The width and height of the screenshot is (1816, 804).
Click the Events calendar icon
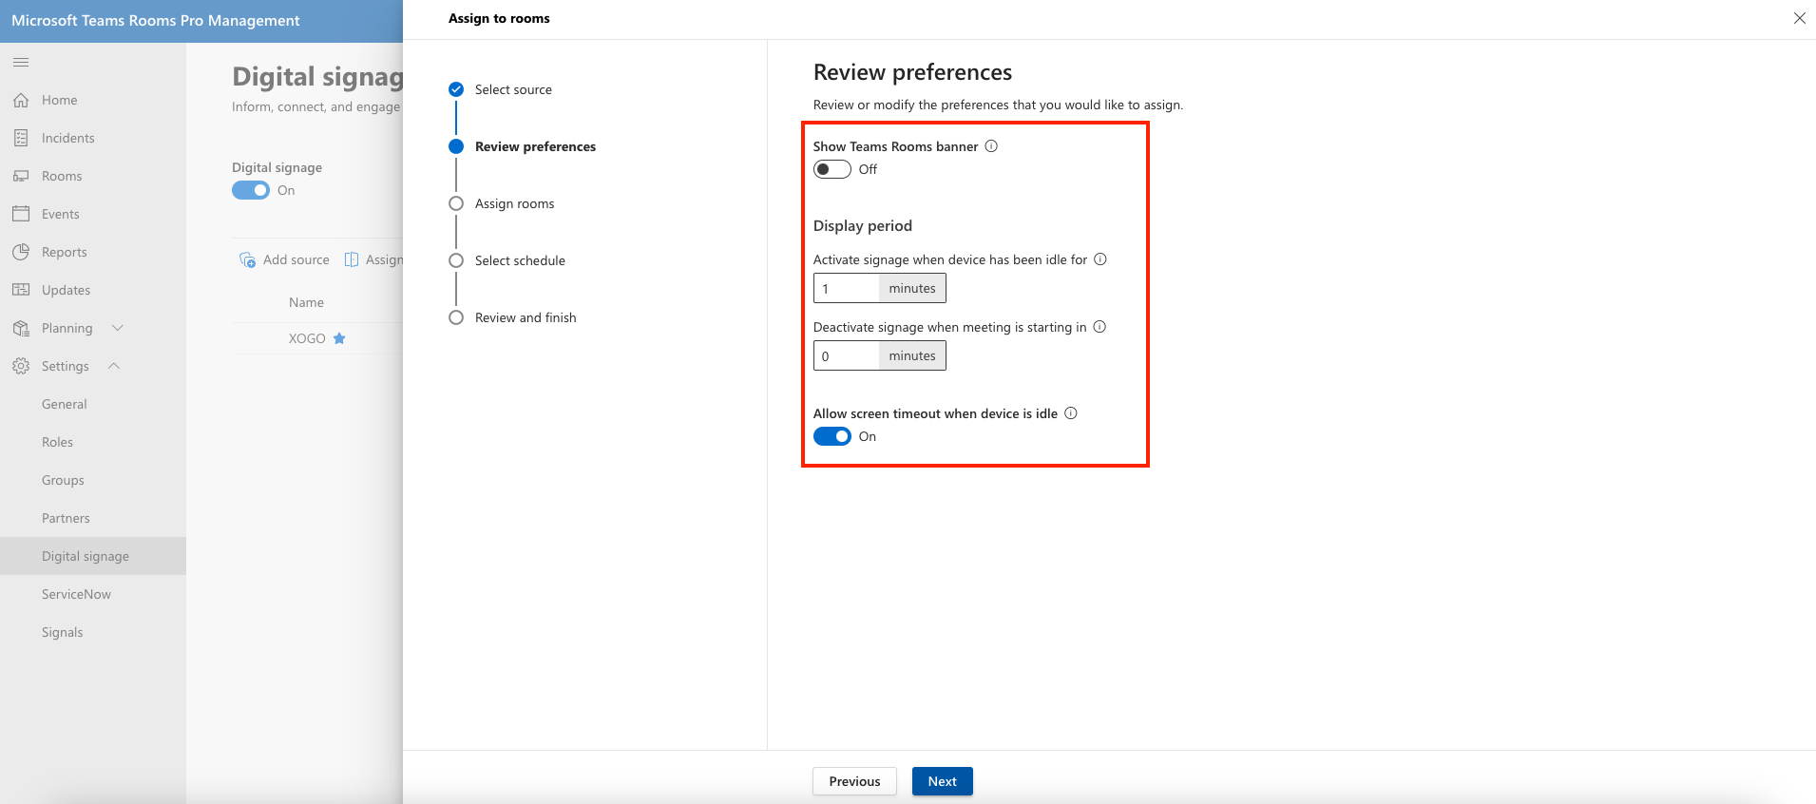(x=21, y=214)
